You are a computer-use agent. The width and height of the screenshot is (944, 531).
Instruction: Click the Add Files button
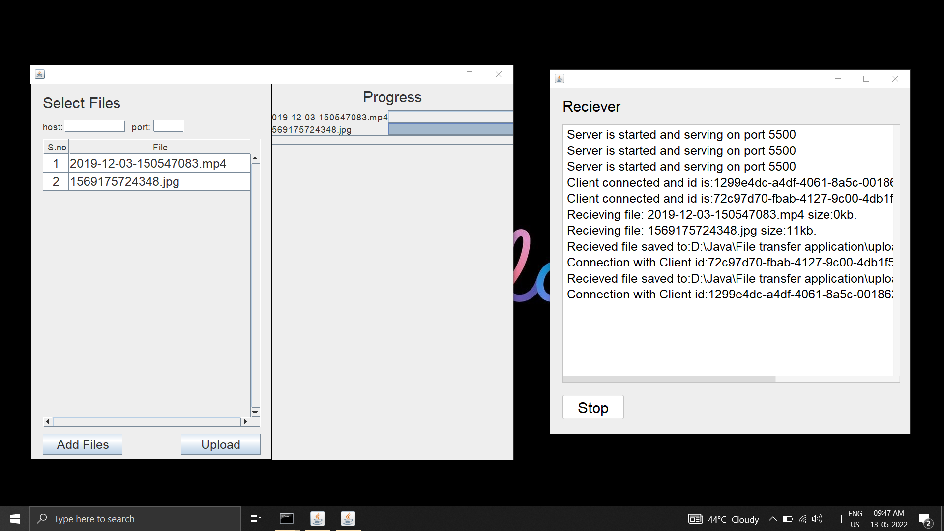tap(83, 444)
